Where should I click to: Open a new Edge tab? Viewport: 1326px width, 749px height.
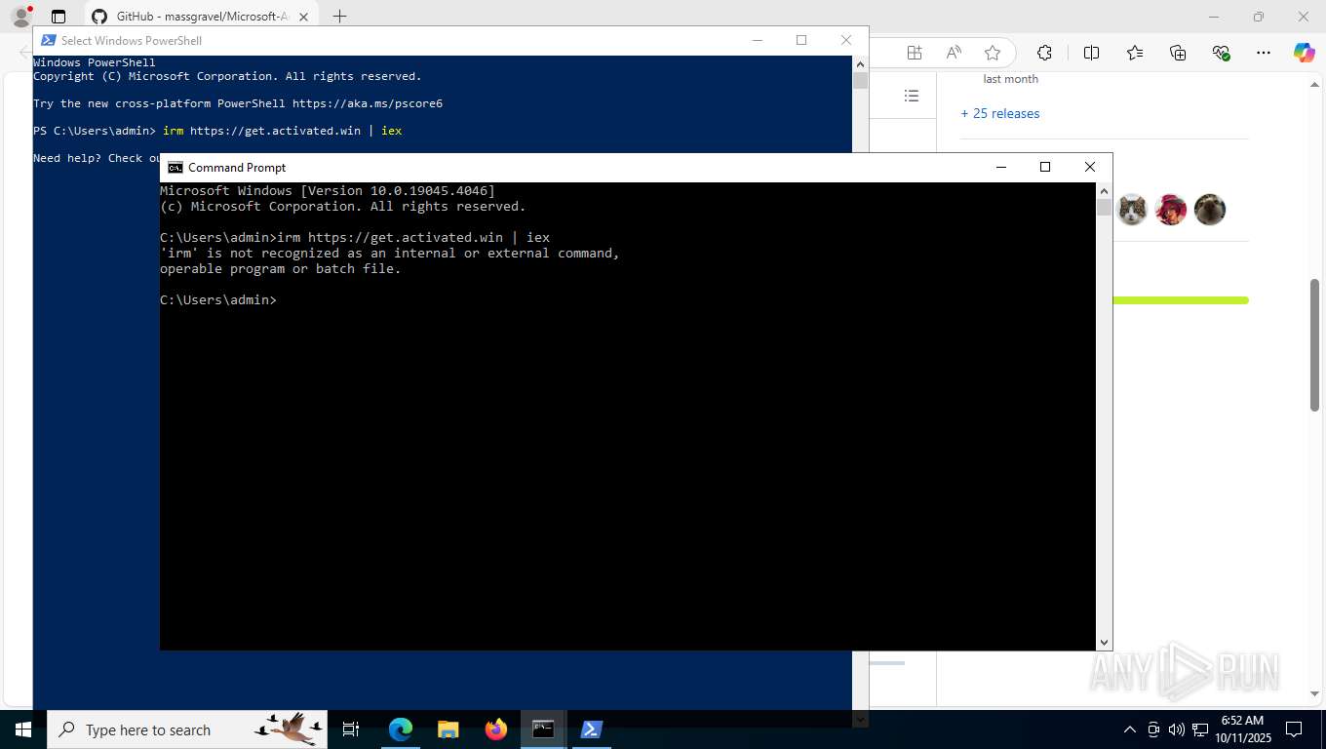click(x=339, y=17)
